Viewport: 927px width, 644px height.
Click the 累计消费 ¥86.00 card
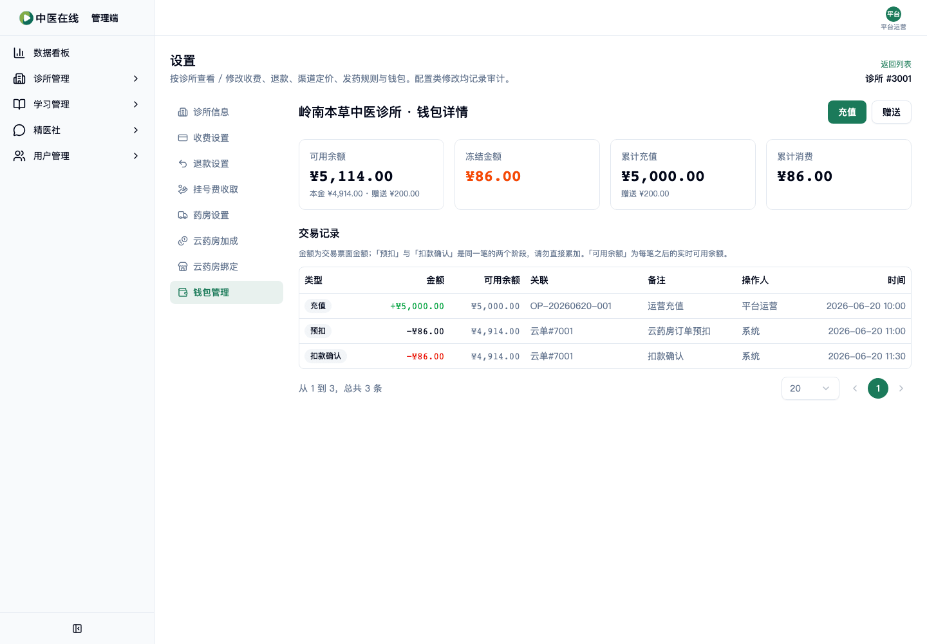[839, 175]
